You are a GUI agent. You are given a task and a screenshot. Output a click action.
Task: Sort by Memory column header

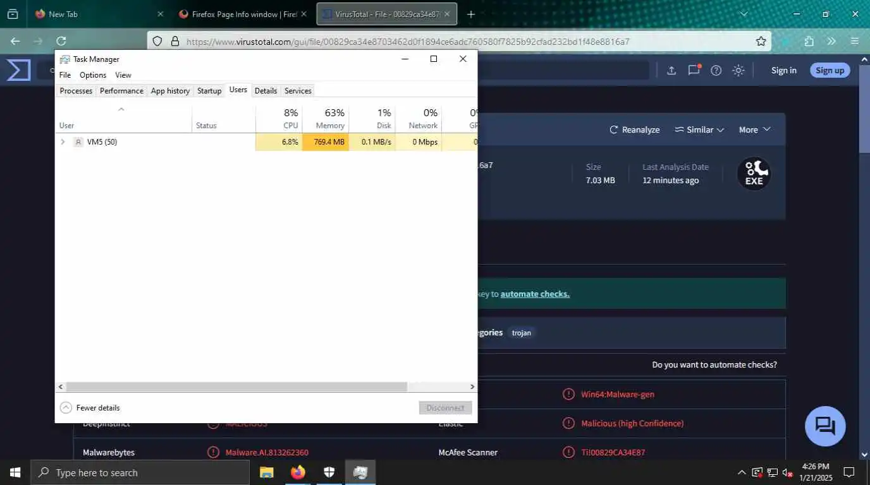326,118
